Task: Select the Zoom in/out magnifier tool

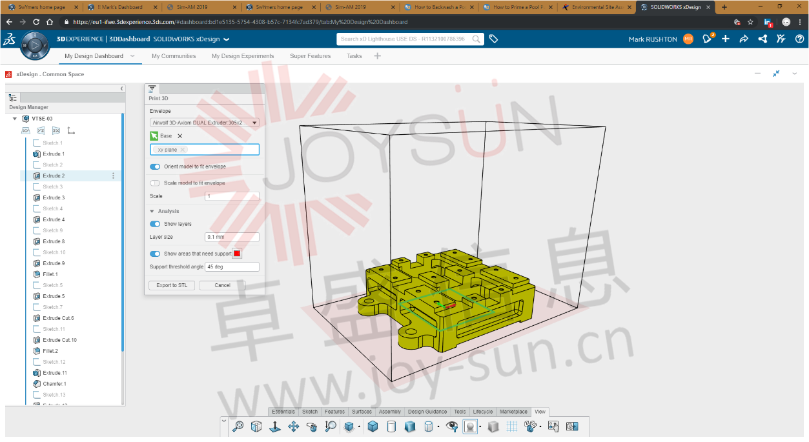Action: coord(331,427)
